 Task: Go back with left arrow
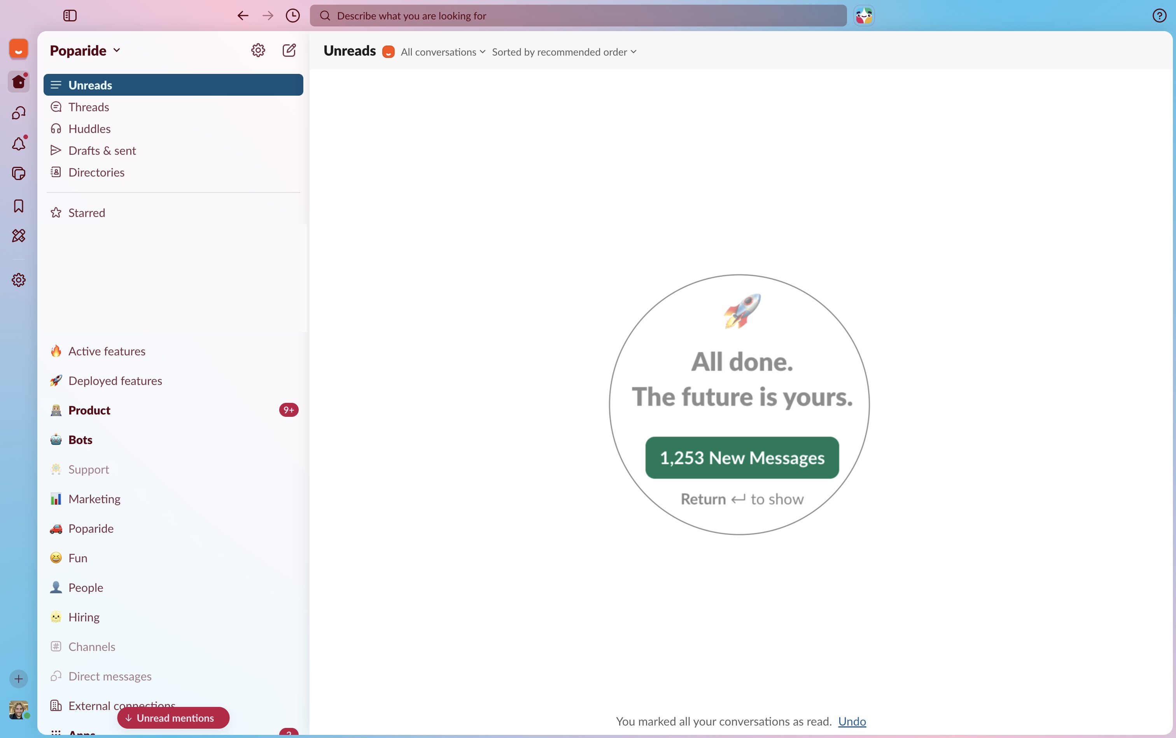(x=243, y=16)
